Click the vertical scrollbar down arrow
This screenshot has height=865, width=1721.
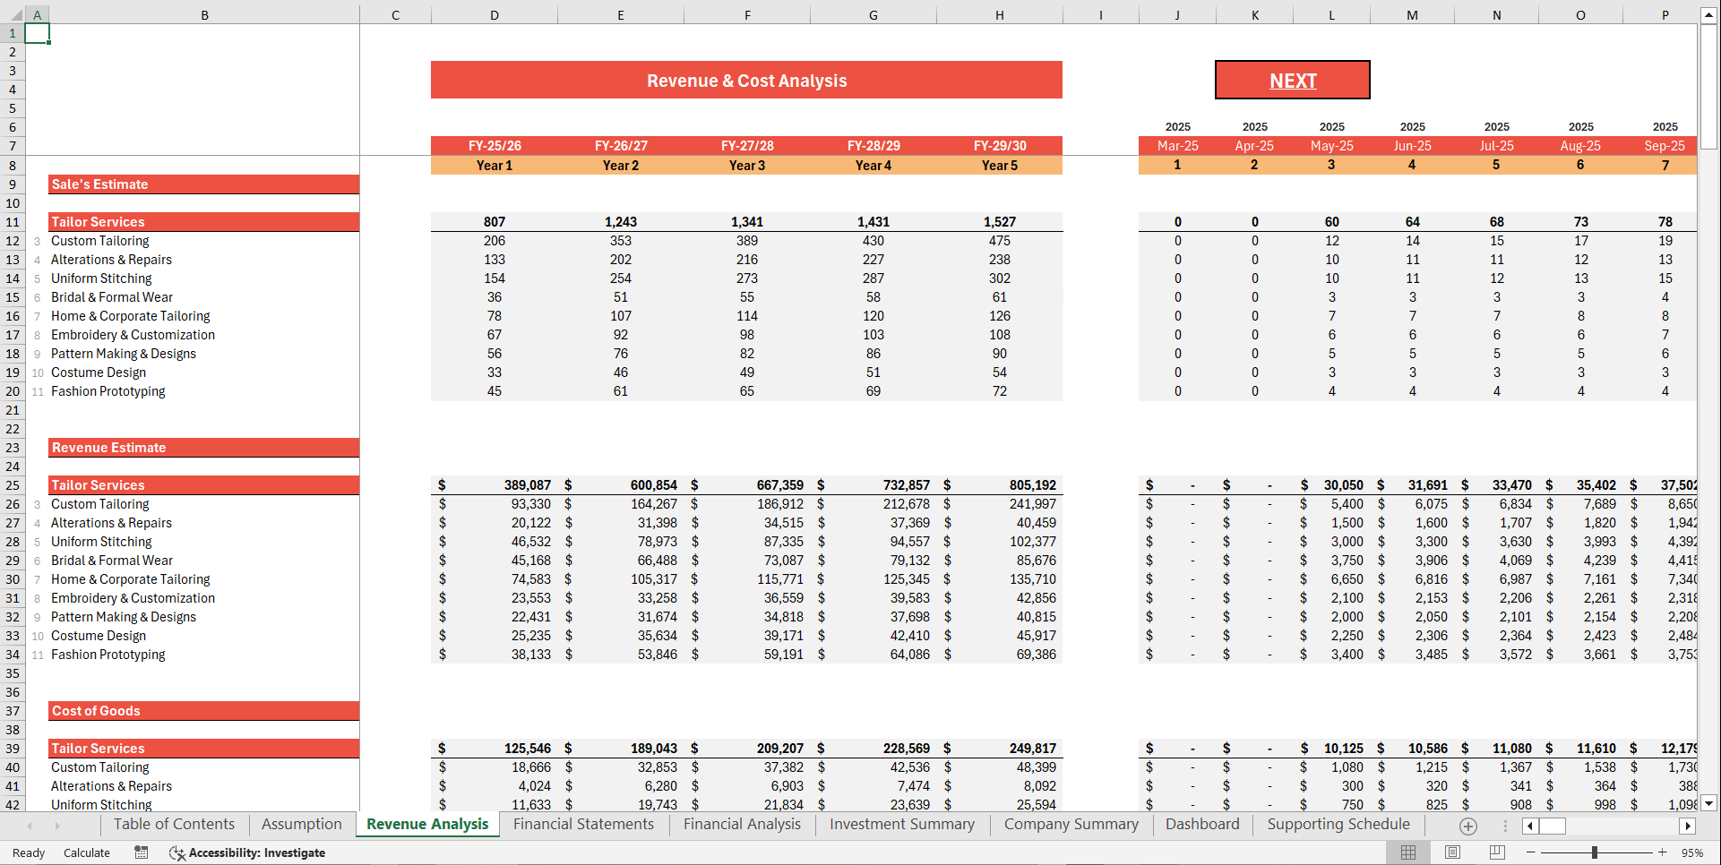(x=1710, y=803)
